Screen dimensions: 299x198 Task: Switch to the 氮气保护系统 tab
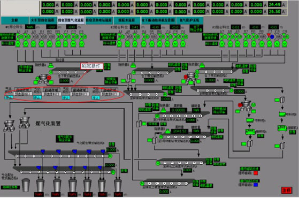click(x=189, y=20)
